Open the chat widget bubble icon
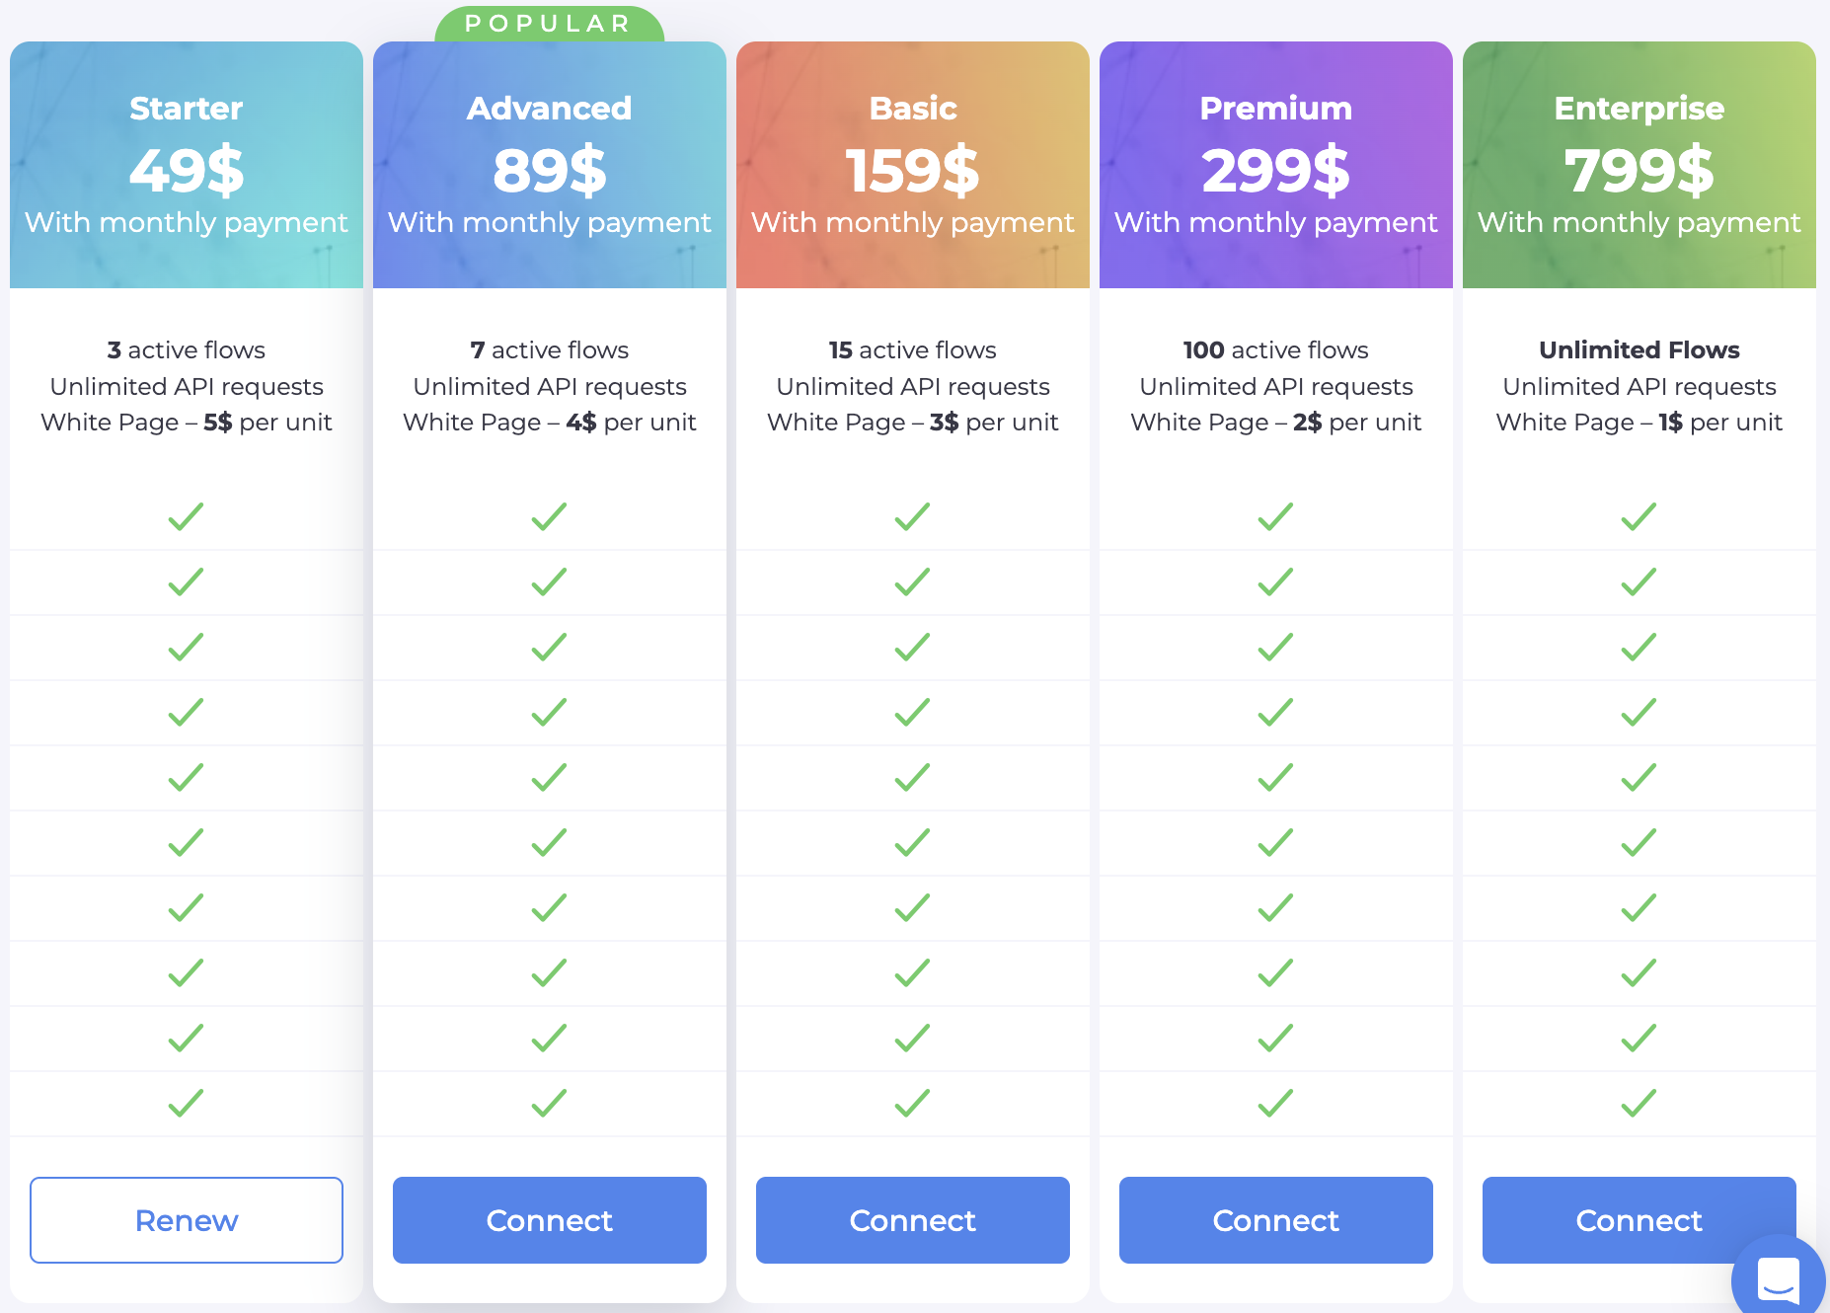Image resolution: width=1830 pixels, height=1313 pixels. tap(1779, 1281)
